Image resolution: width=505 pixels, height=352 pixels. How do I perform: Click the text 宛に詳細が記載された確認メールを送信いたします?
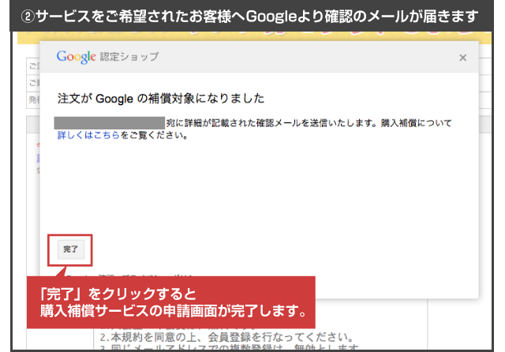pos(272,123)
